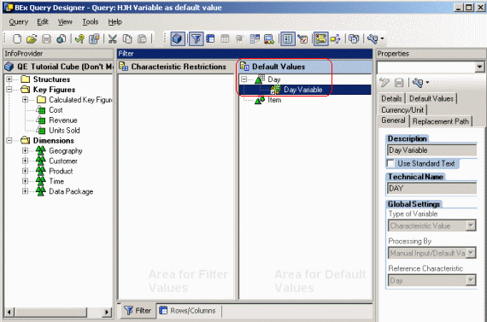Open the Properties object selector dropdown
Viewport: 487px width, 322px height.
[x=479, y=67]
